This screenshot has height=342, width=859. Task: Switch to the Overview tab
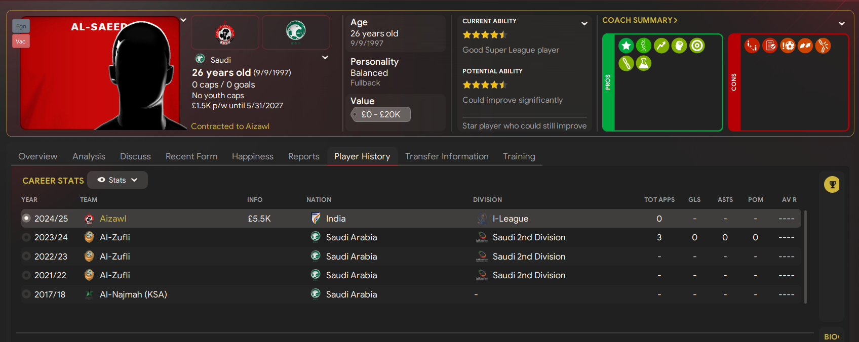click(38, 156)
